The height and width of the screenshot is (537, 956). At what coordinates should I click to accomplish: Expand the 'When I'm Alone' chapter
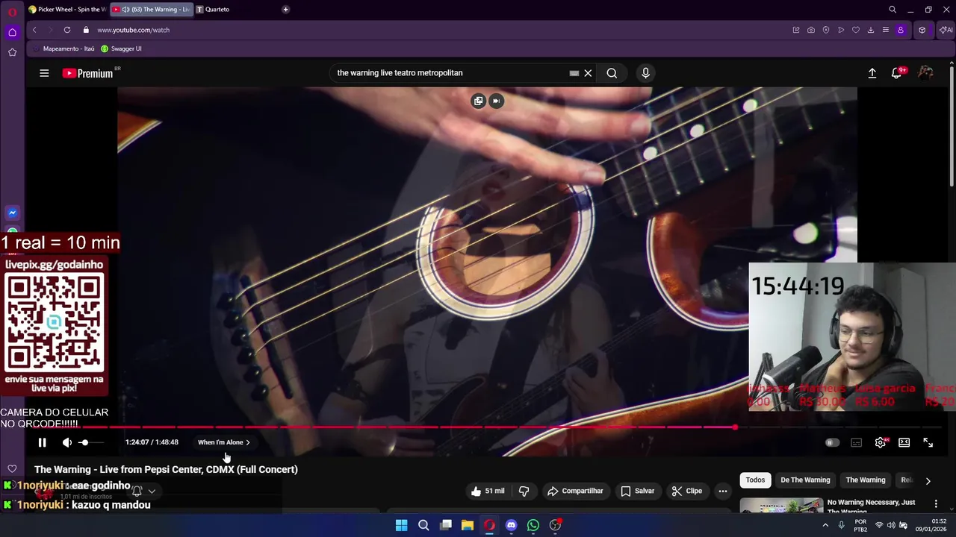click(x=223, y=442)
